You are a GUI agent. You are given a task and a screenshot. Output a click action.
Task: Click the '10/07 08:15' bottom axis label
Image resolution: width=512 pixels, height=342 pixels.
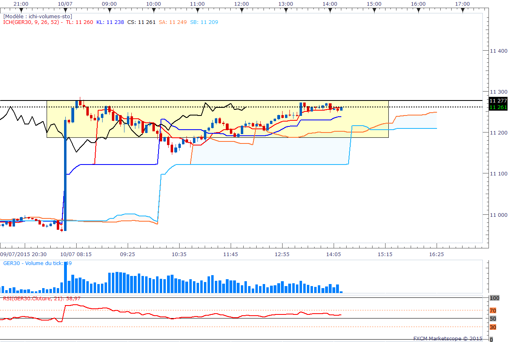[76, 254]
